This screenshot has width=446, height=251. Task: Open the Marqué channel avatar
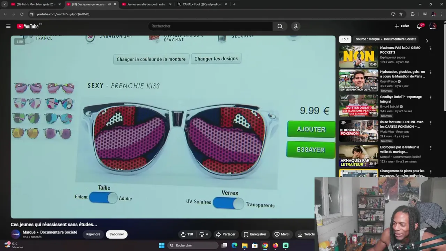click(16, 234)
